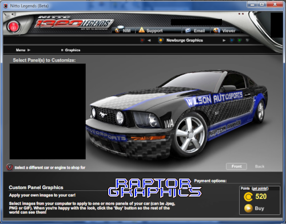The height and width of the screenshot is (224, 286).
Task: Expand the Menu dropdown
Action: [23, 50]
